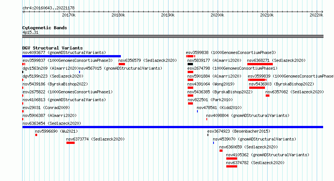Image resolution: width=334 pixels, height=181 pixels.
Task: Click the 4p15.31 band label
Action: click(x=30, y=32)
